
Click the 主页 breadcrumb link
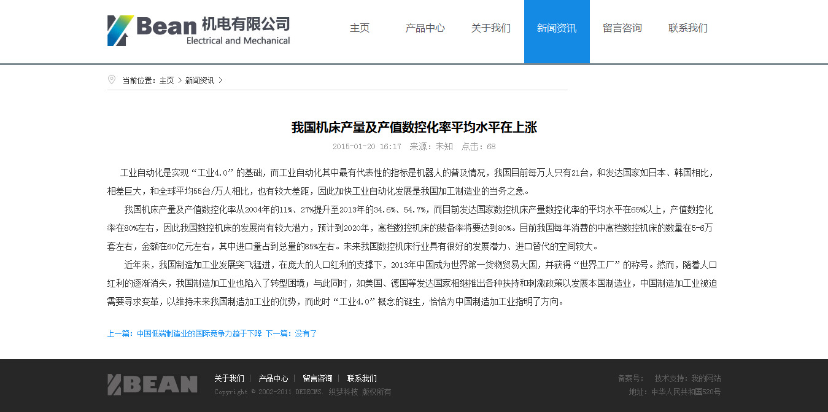167,80
